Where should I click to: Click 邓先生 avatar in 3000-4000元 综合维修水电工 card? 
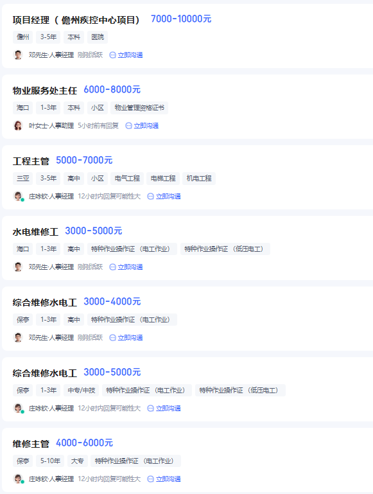tap(18, 337)
